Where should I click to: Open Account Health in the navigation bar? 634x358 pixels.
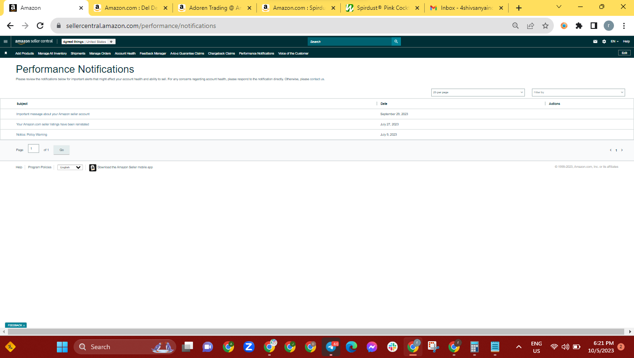pos(125,54)
